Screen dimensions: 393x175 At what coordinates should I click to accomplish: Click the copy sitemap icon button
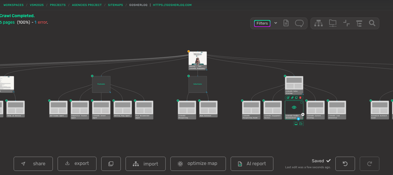coord(111,164)
